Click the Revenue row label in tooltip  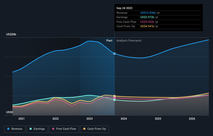tap(122, 13)
